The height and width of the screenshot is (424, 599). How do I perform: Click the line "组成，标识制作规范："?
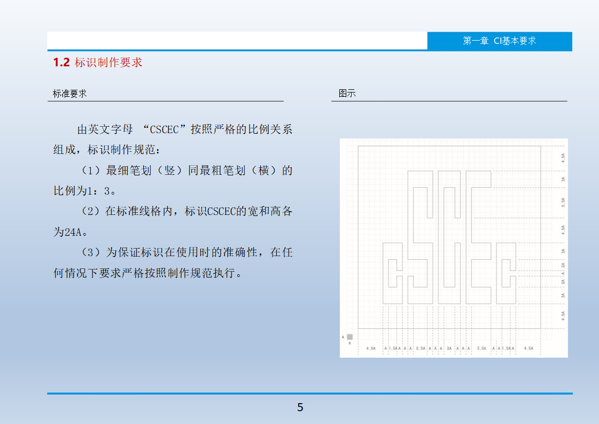click(106, 150)
